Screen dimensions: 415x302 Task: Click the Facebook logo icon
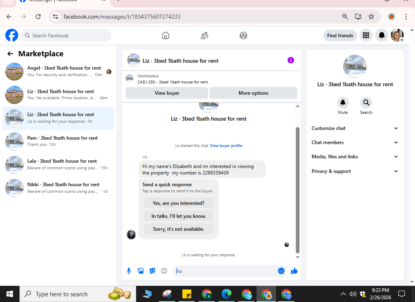[12, 36]
